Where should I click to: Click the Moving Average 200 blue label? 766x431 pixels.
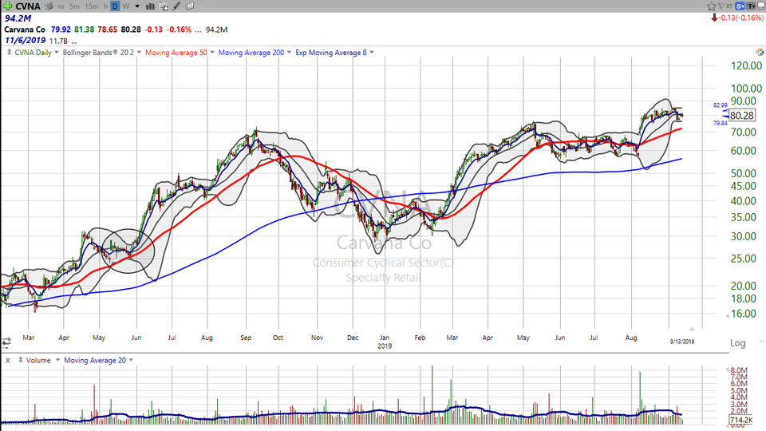251,53
